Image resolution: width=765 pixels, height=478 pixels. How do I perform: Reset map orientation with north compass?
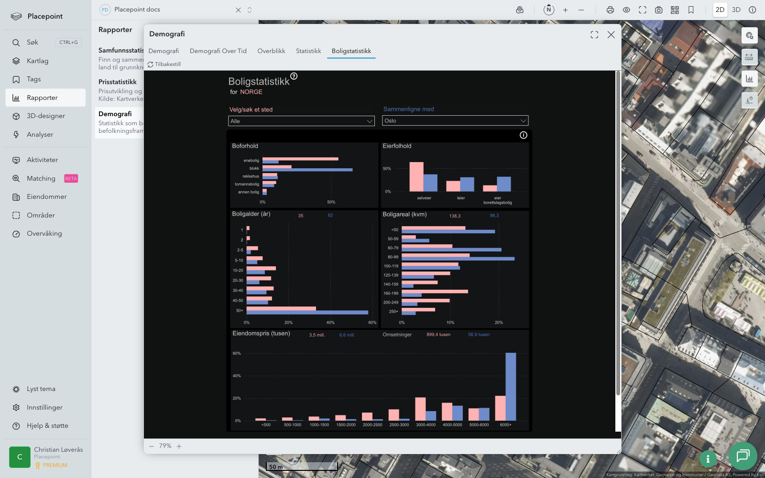(549, 10)
